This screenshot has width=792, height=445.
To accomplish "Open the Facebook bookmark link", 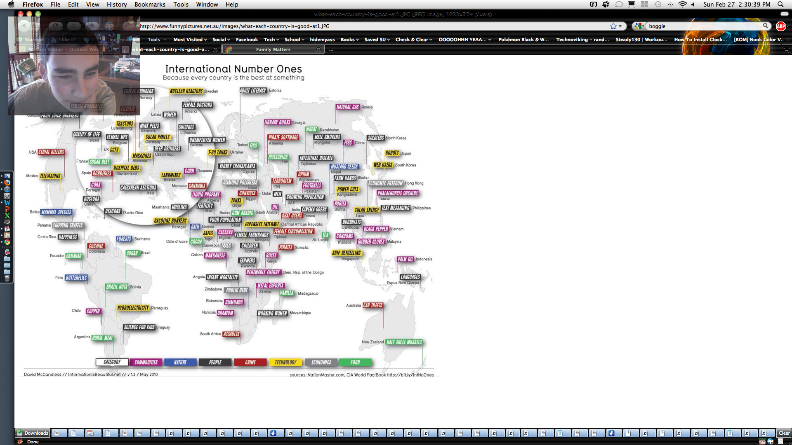I will coord(247,40).
